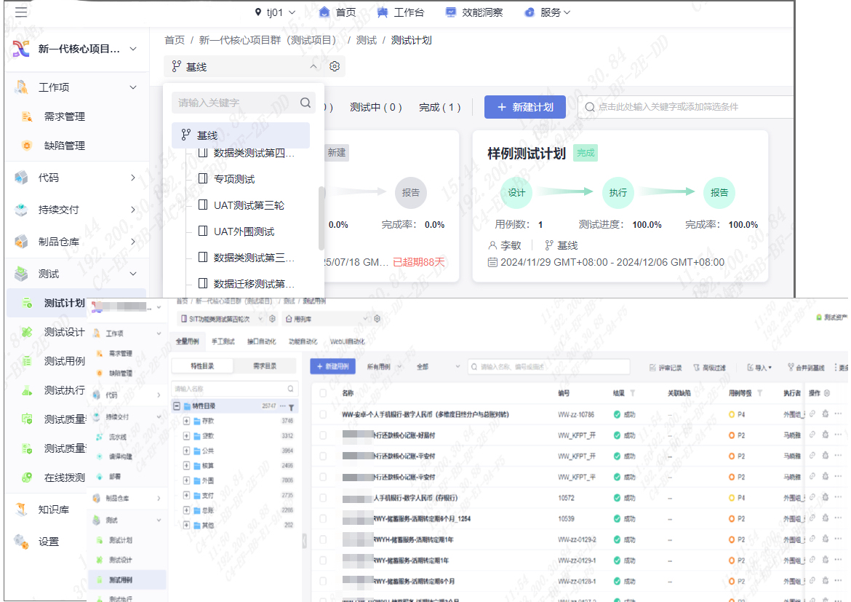Open 在线拨测 in the main sidebar

tap(64, 478)
